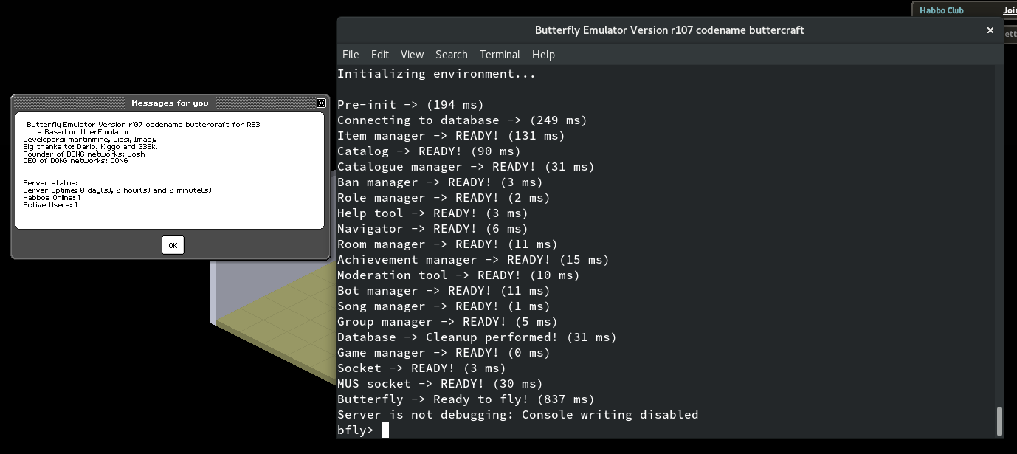Click the 'Connecting to database' line

(463, 120)
